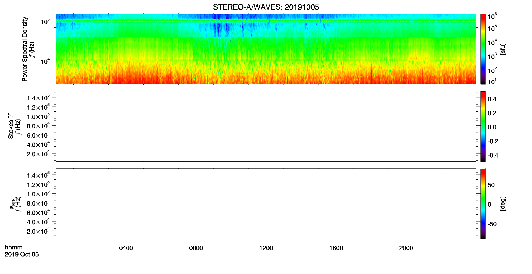Click the Stokes V axis label
This screenshot has height=274, width=532.
click(11, 126)
